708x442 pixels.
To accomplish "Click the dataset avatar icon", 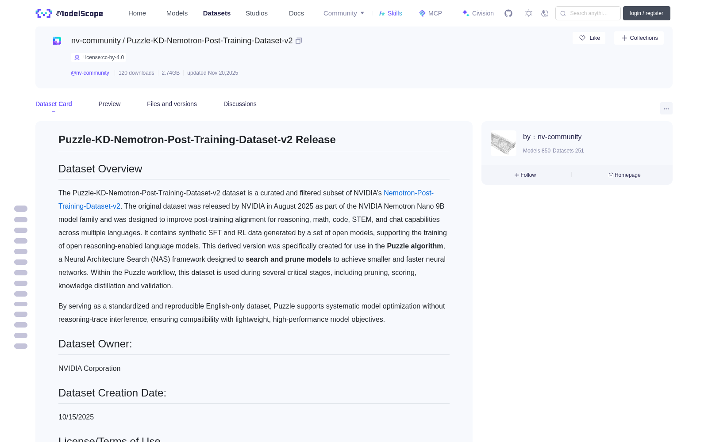I will (x=57, y=41).
